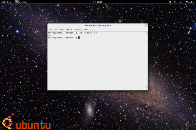Screen dimensions: 196x130
Task: Click the 'natty' output line
Action: point(51,35)
